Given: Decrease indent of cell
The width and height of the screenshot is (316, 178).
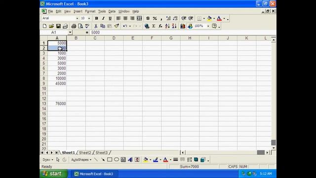Looking at the screenshot, I should click(184, 18).
